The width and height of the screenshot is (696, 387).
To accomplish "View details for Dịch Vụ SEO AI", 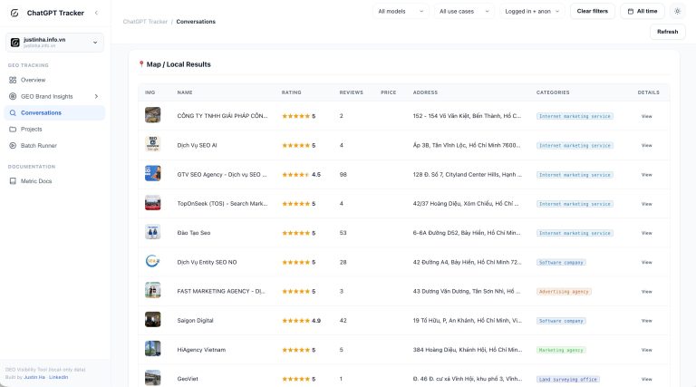I will click(x=647, y=146).
